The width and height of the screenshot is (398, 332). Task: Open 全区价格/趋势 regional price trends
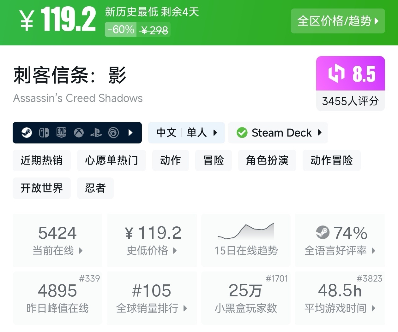[x=338, y=21]
